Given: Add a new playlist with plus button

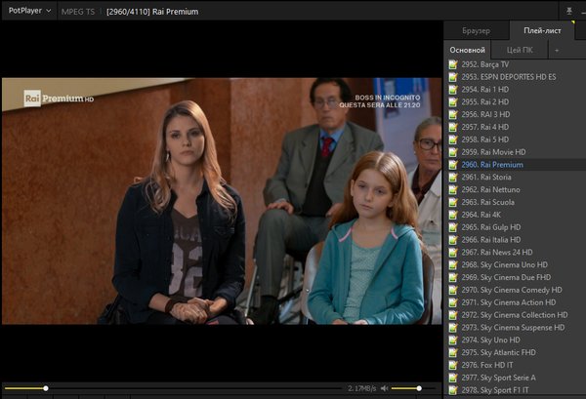Looking at the screenshot, I should [557, 49].
